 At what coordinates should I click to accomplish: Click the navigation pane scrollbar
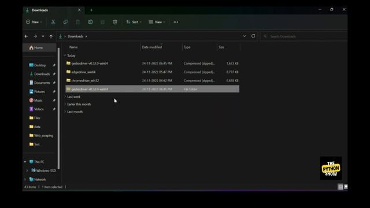(x=58, y=109)
